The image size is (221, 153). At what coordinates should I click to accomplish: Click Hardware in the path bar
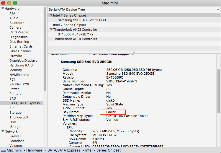point(34,150)
